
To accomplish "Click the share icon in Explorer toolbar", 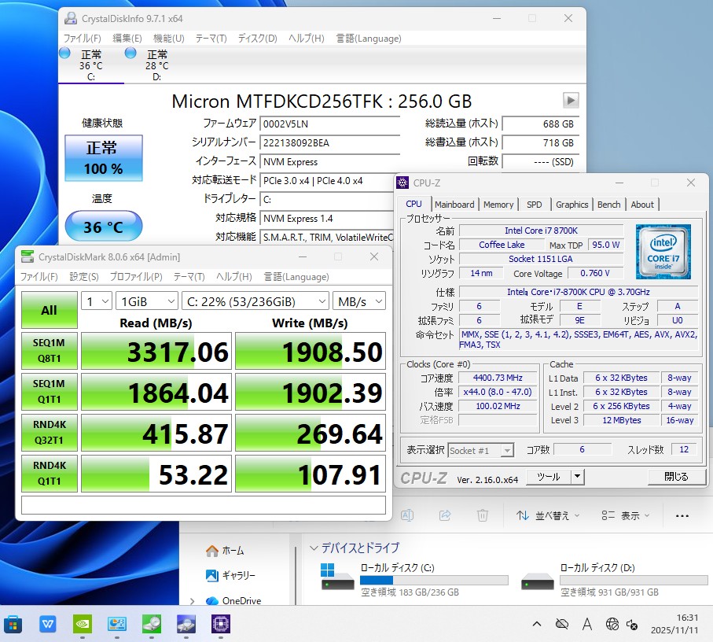I will point(445,515).
